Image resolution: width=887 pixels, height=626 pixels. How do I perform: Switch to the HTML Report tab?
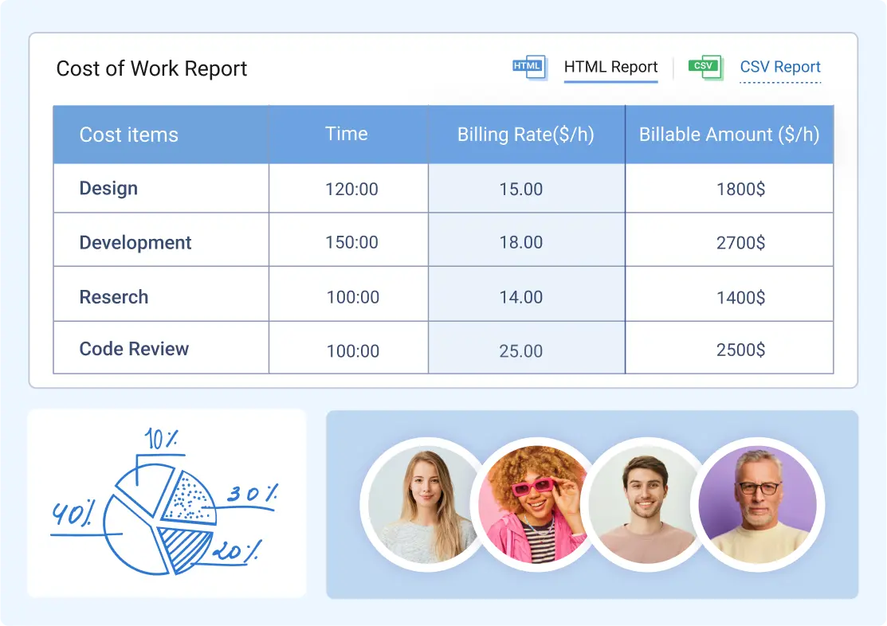(610, 67)
